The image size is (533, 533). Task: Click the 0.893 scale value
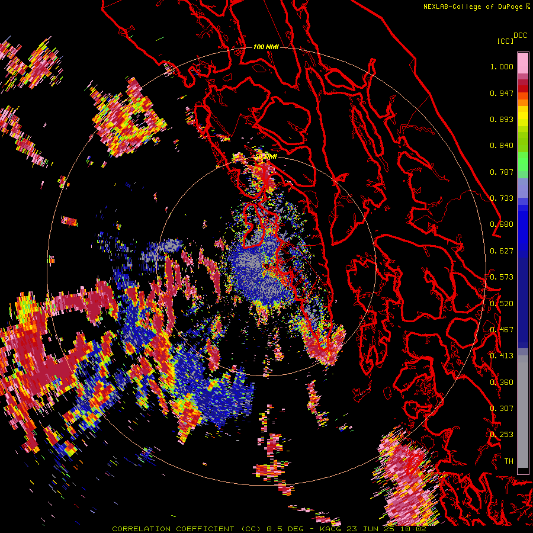(502, 119)
